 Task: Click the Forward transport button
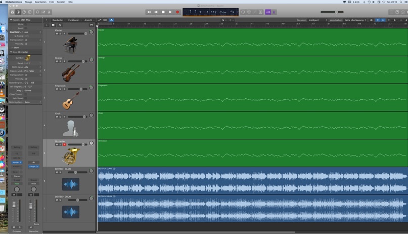156,12
